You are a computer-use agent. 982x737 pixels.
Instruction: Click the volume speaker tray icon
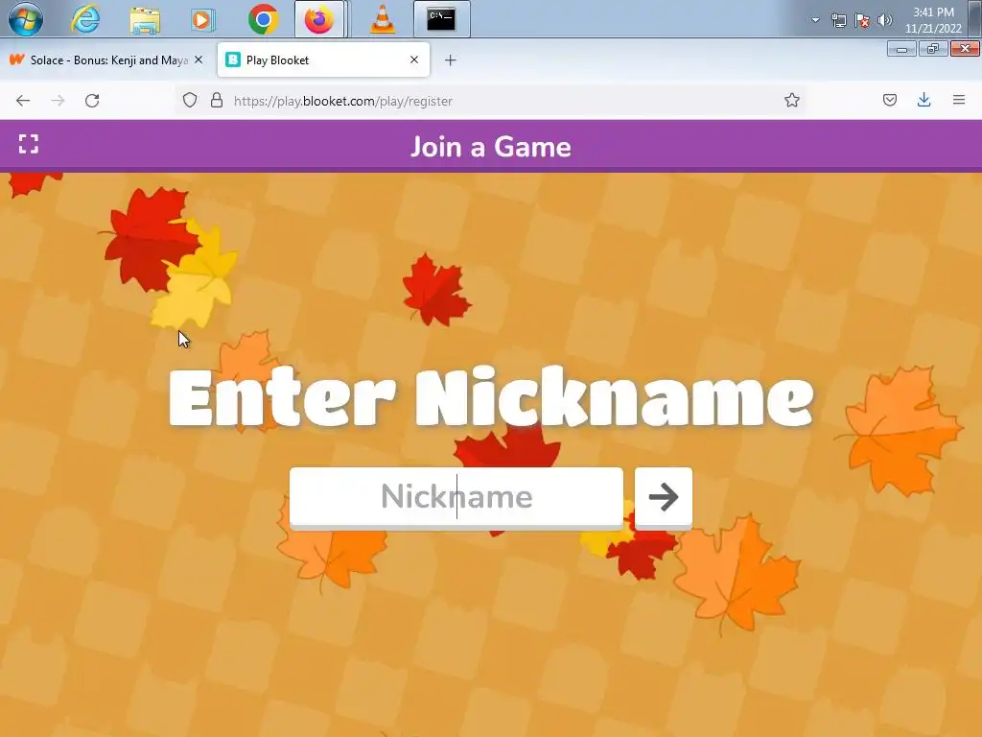click(x=884, y=20)
